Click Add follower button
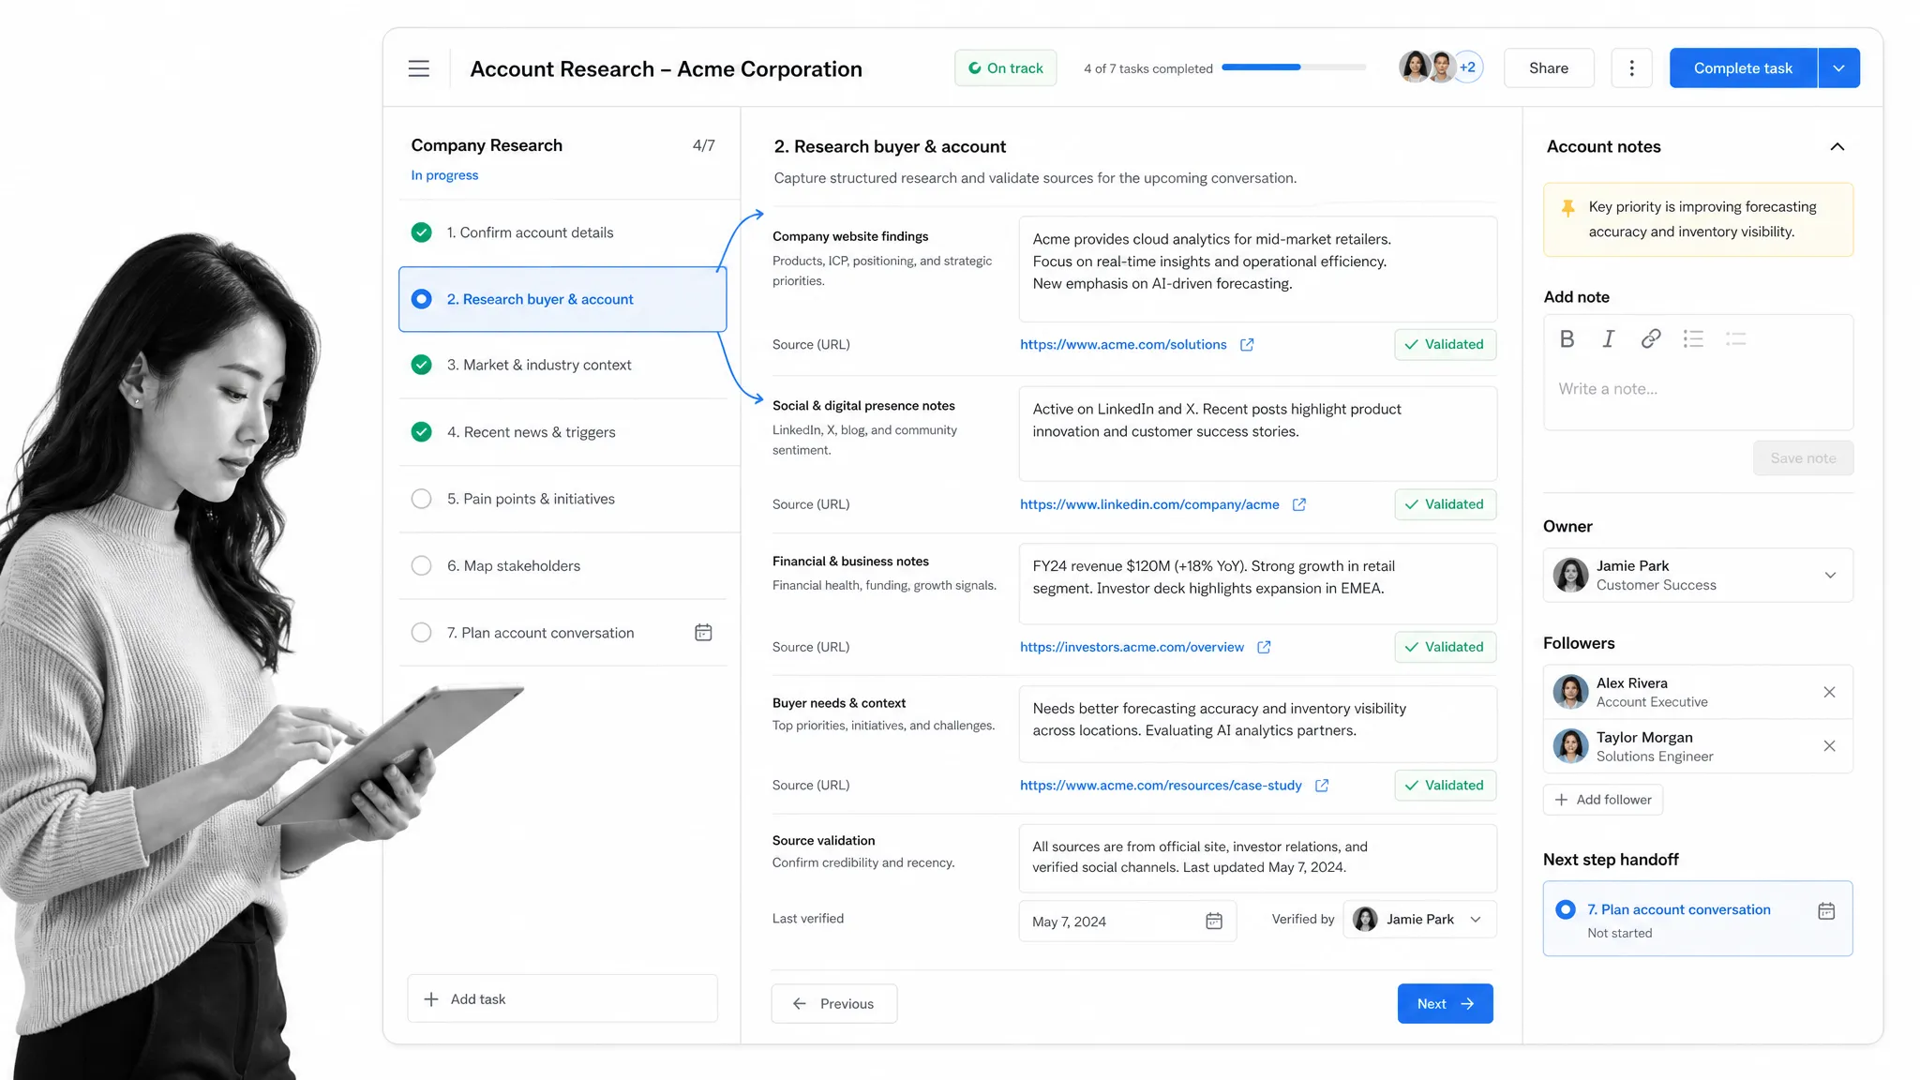The height and width of the screenshot is (1080, 1920). (1603, 800)
